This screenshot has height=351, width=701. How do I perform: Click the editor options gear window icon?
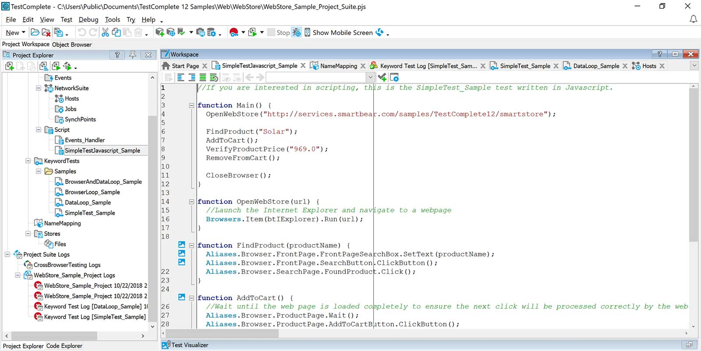(394, 77)
